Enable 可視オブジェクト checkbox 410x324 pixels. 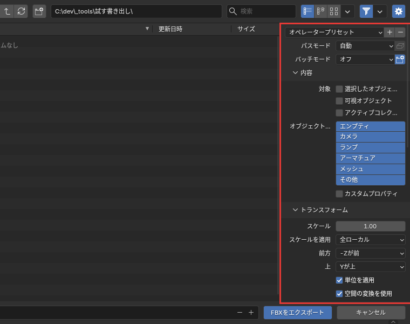[x=339, y=101]
